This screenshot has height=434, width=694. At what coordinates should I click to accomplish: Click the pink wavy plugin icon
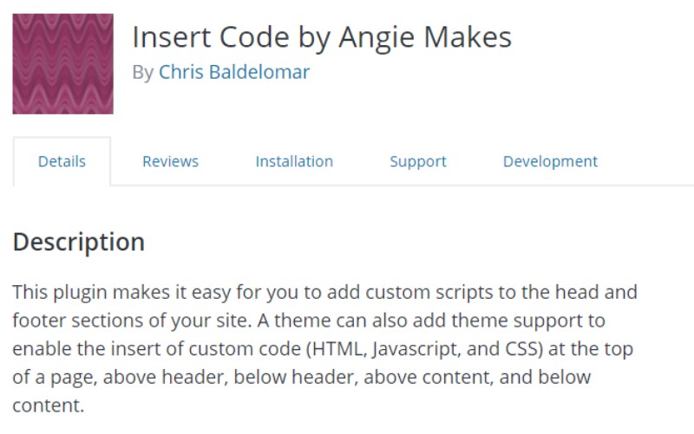tap(62, 64)
